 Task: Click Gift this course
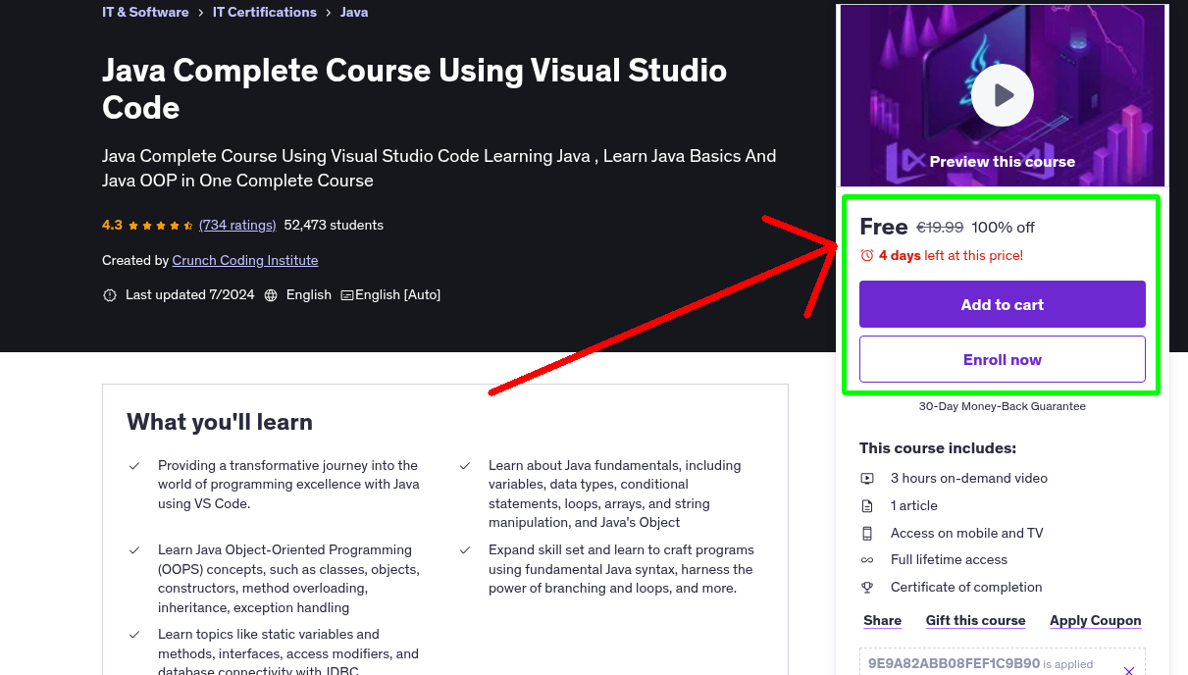coord(976,620)
